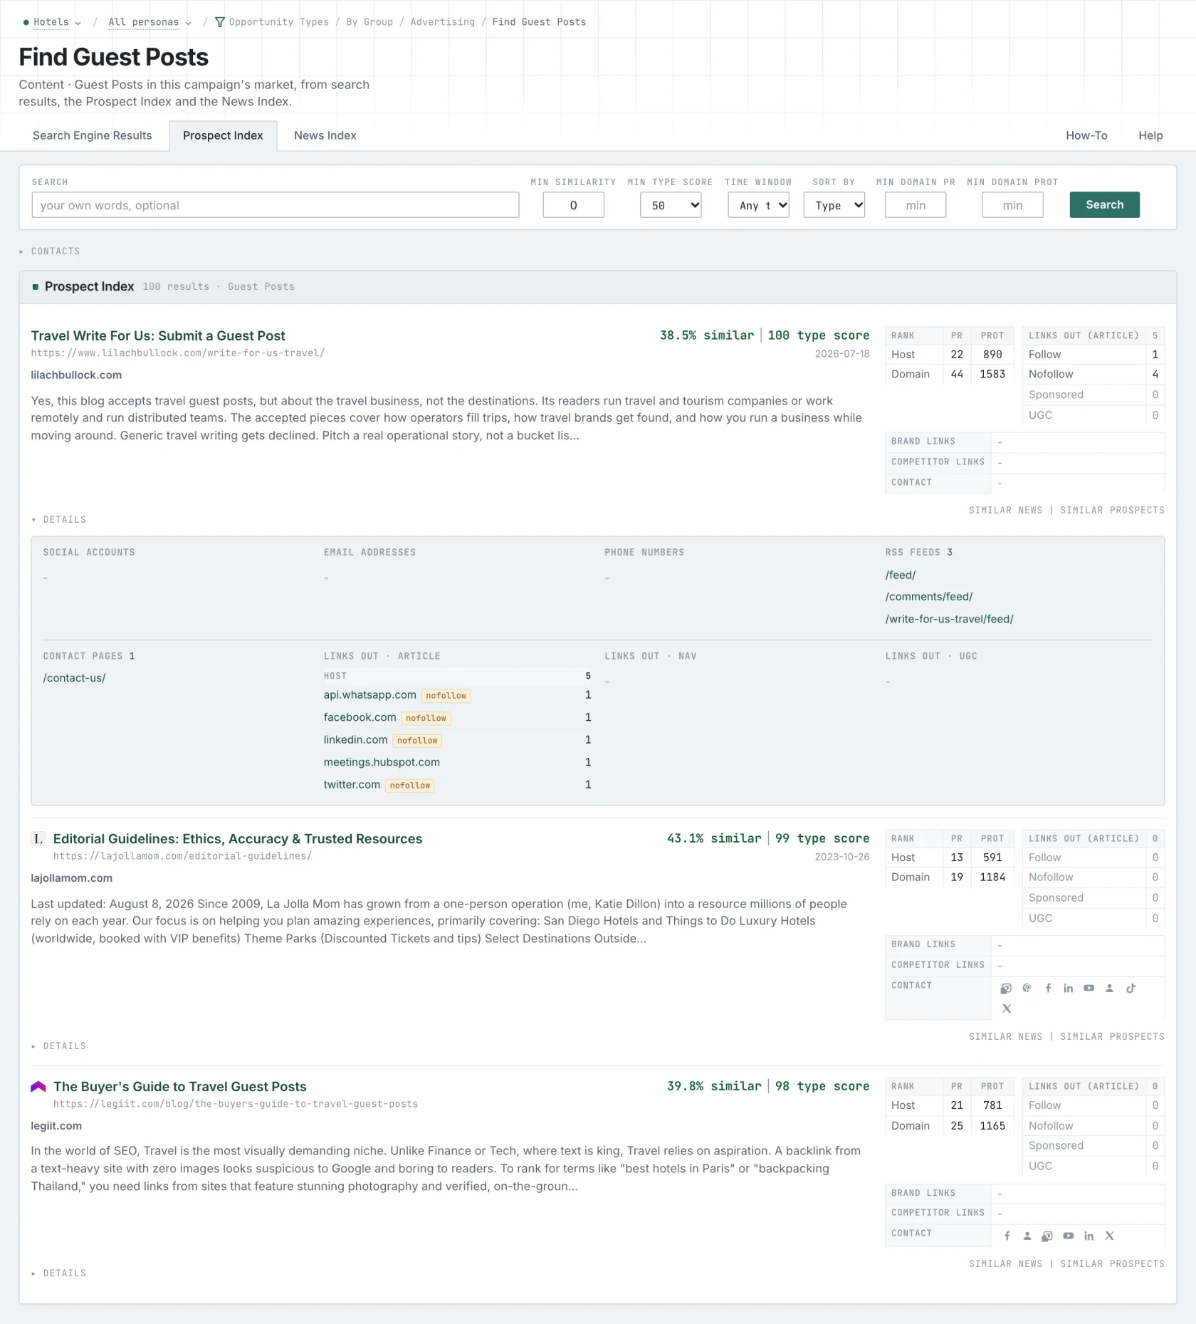
Task: Click the green Search button
Action: (x=1104, y=204)
